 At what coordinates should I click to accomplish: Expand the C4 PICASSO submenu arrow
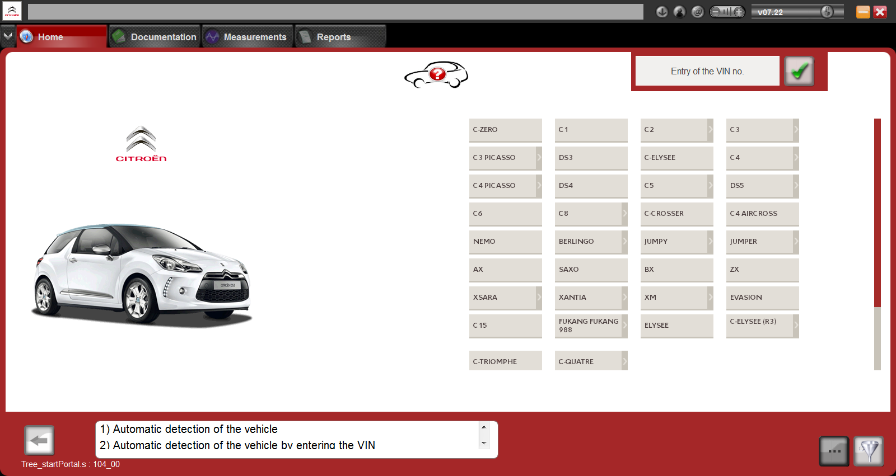[x=539, y=186]
